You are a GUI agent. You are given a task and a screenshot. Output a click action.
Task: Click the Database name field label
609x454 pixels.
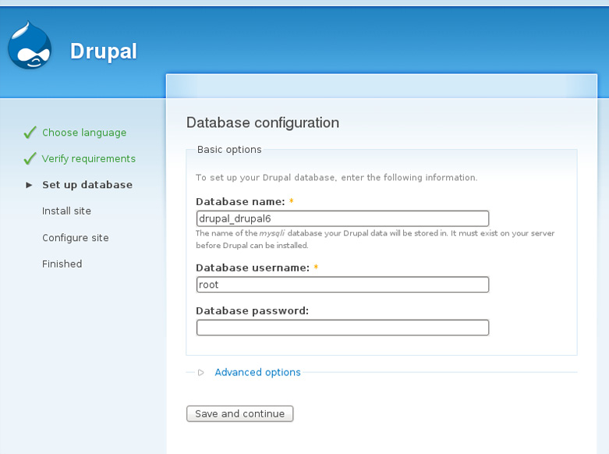tap(240, 201)
